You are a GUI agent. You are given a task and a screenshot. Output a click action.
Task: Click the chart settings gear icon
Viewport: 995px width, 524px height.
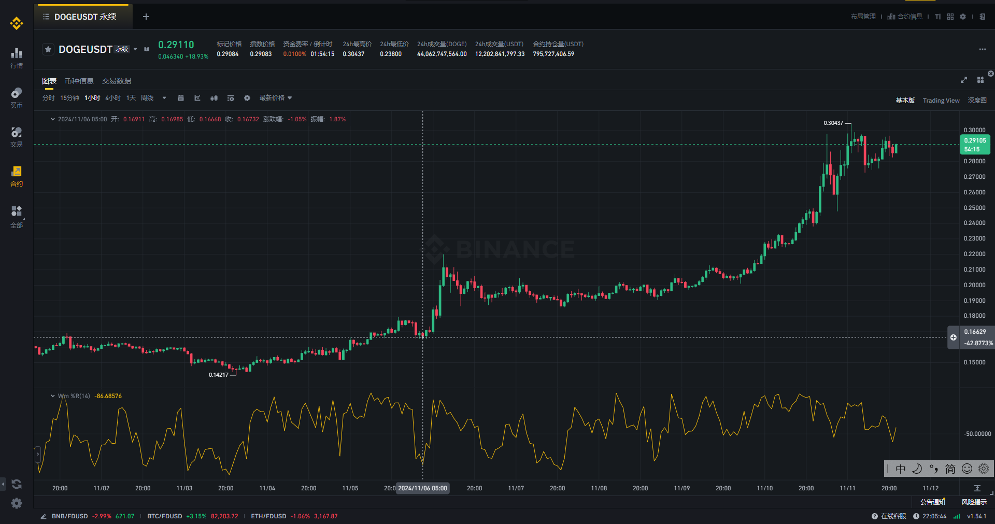(247, 98)
